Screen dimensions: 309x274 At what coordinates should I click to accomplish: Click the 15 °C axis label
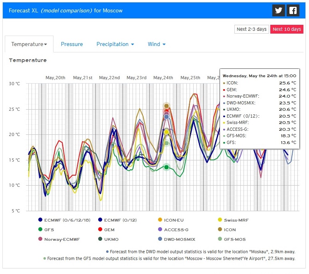(14, 160)
